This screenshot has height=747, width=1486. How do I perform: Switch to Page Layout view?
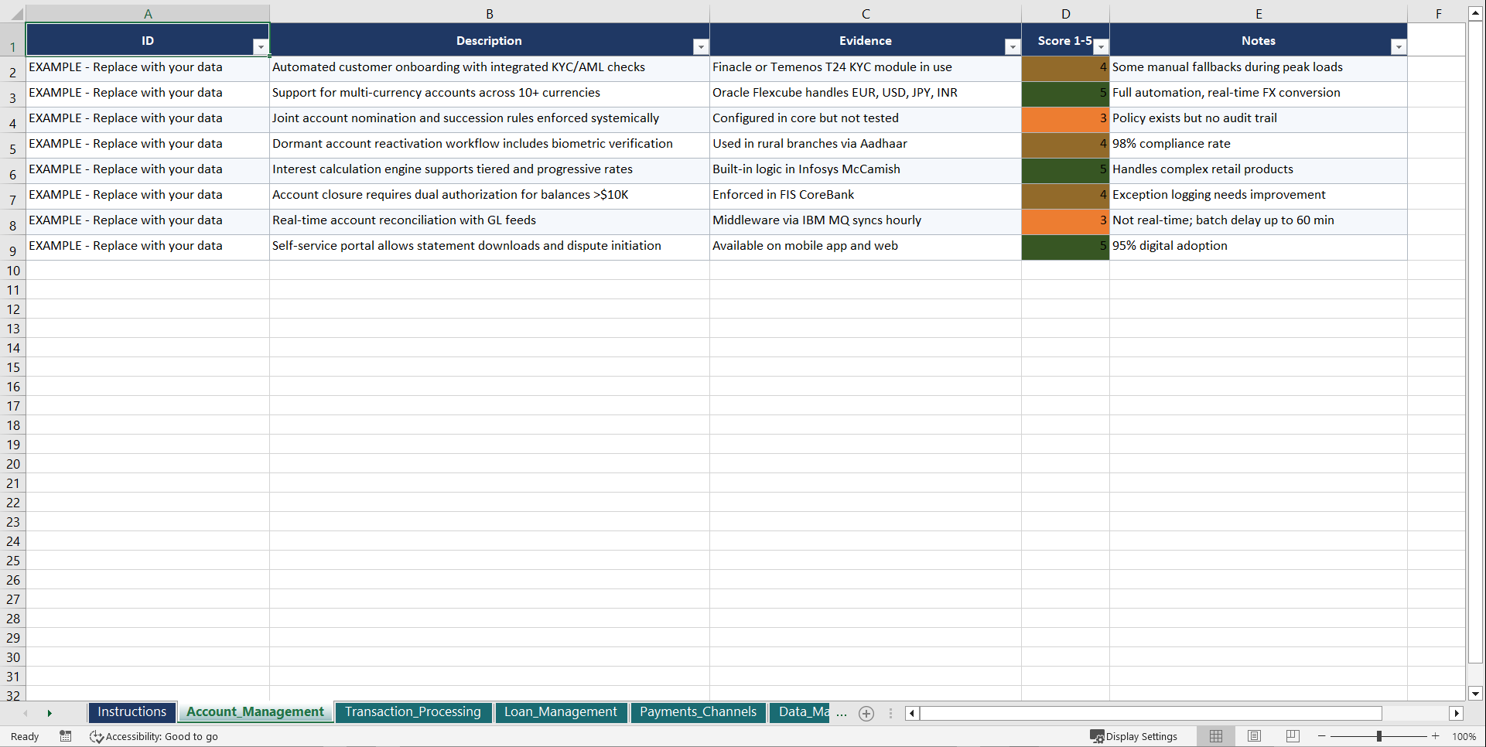pos(1254,736)
